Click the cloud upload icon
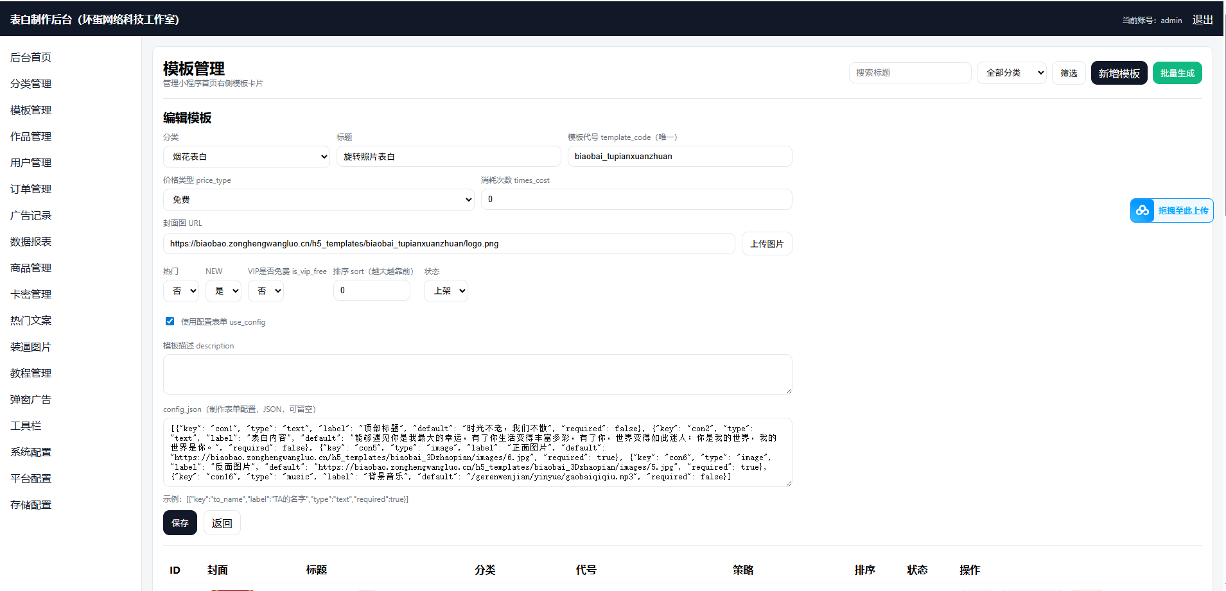 [x=1143, y=210]
